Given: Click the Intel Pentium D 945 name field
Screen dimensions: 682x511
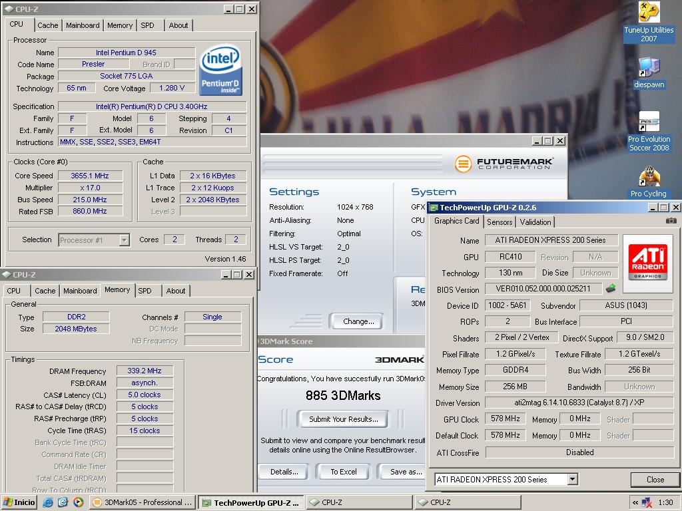Looking at the screenshot, I should pos(126,52).
